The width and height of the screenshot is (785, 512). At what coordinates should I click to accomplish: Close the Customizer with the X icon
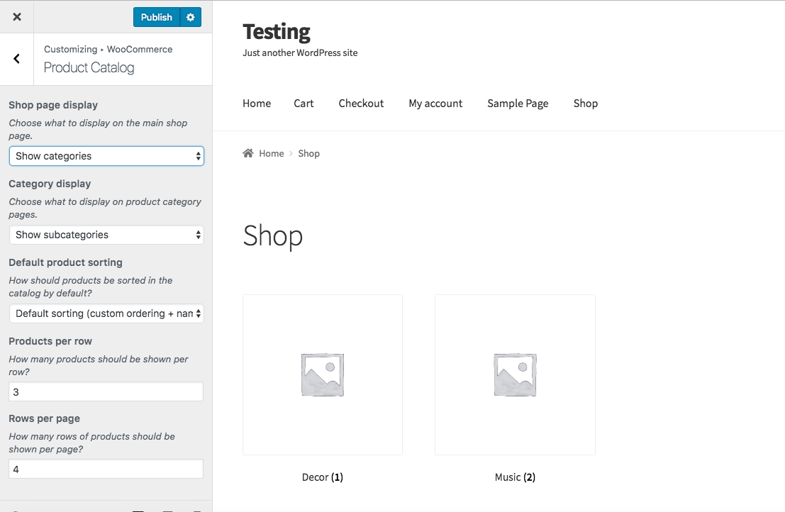[x=17, y=17]
